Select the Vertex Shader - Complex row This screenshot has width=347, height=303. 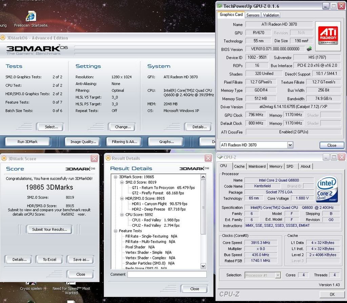pos(150,258)
